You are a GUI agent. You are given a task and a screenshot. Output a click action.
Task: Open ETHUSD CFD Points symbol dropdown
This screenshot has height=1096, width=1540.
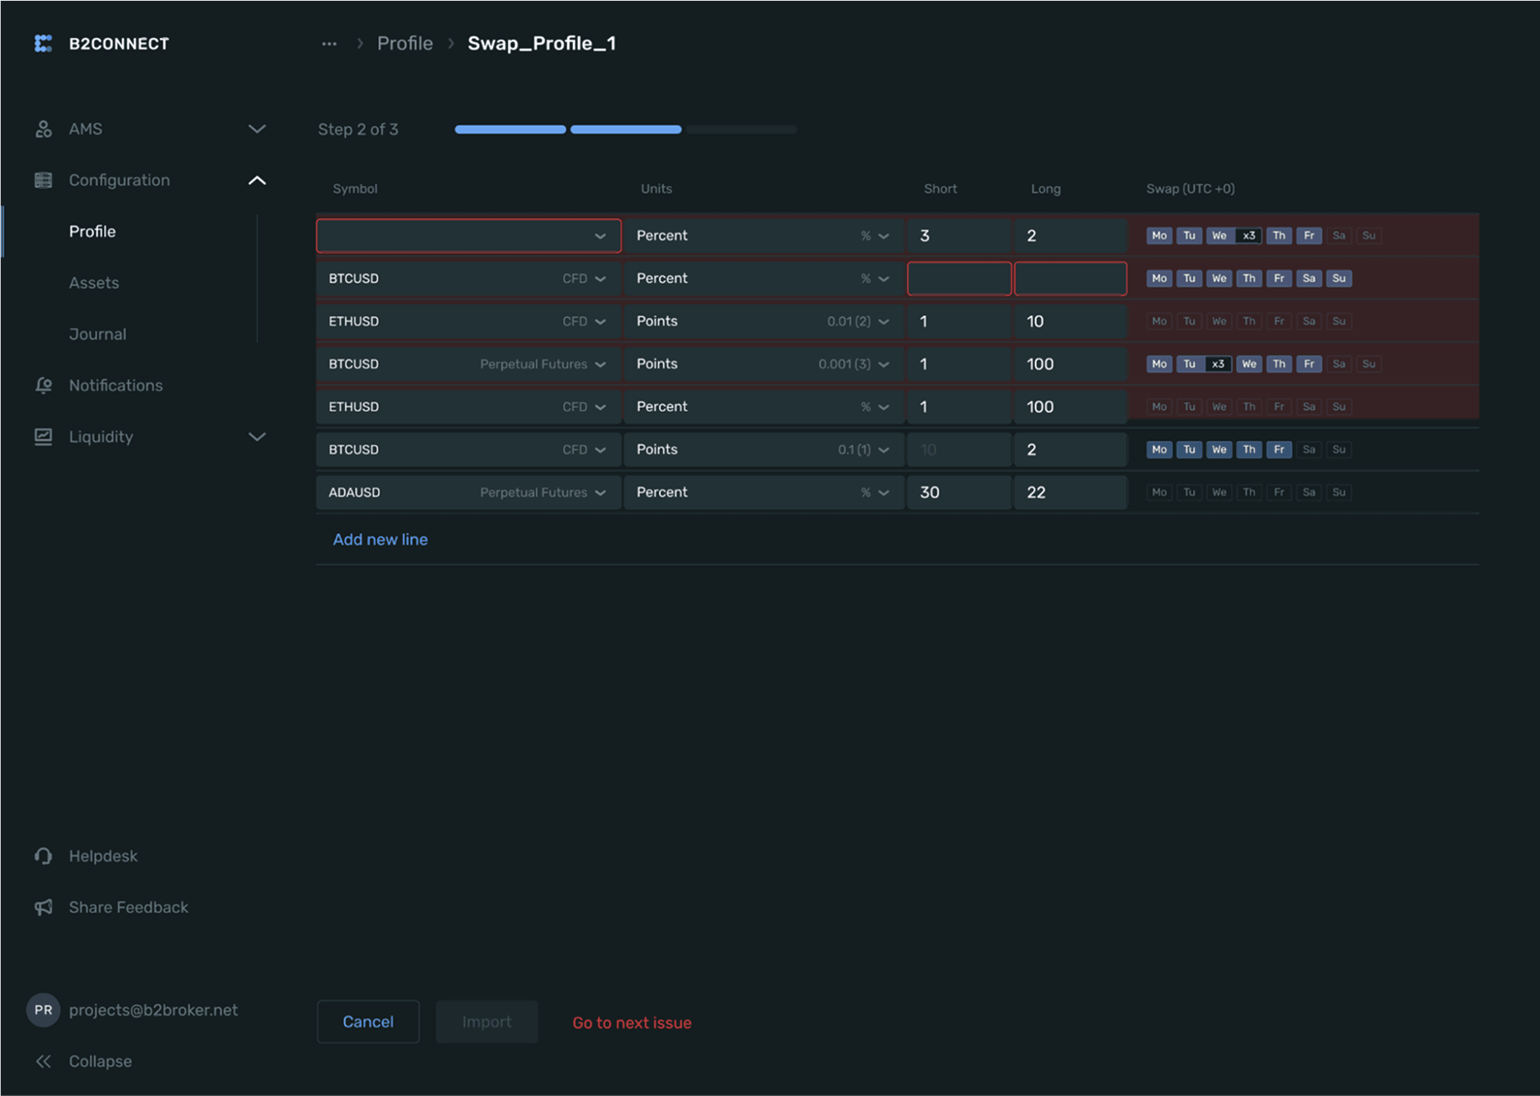pyautogui.click(x=469, y=321)
